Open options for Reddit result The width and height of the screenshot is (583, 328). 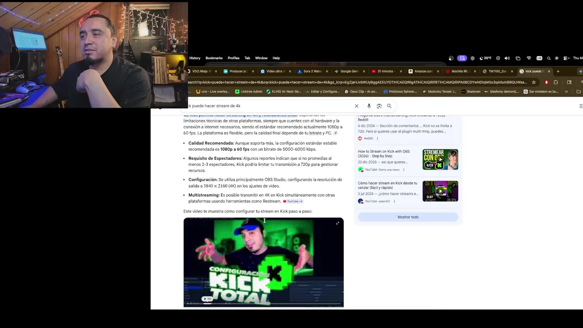click(x=377, y=138)
